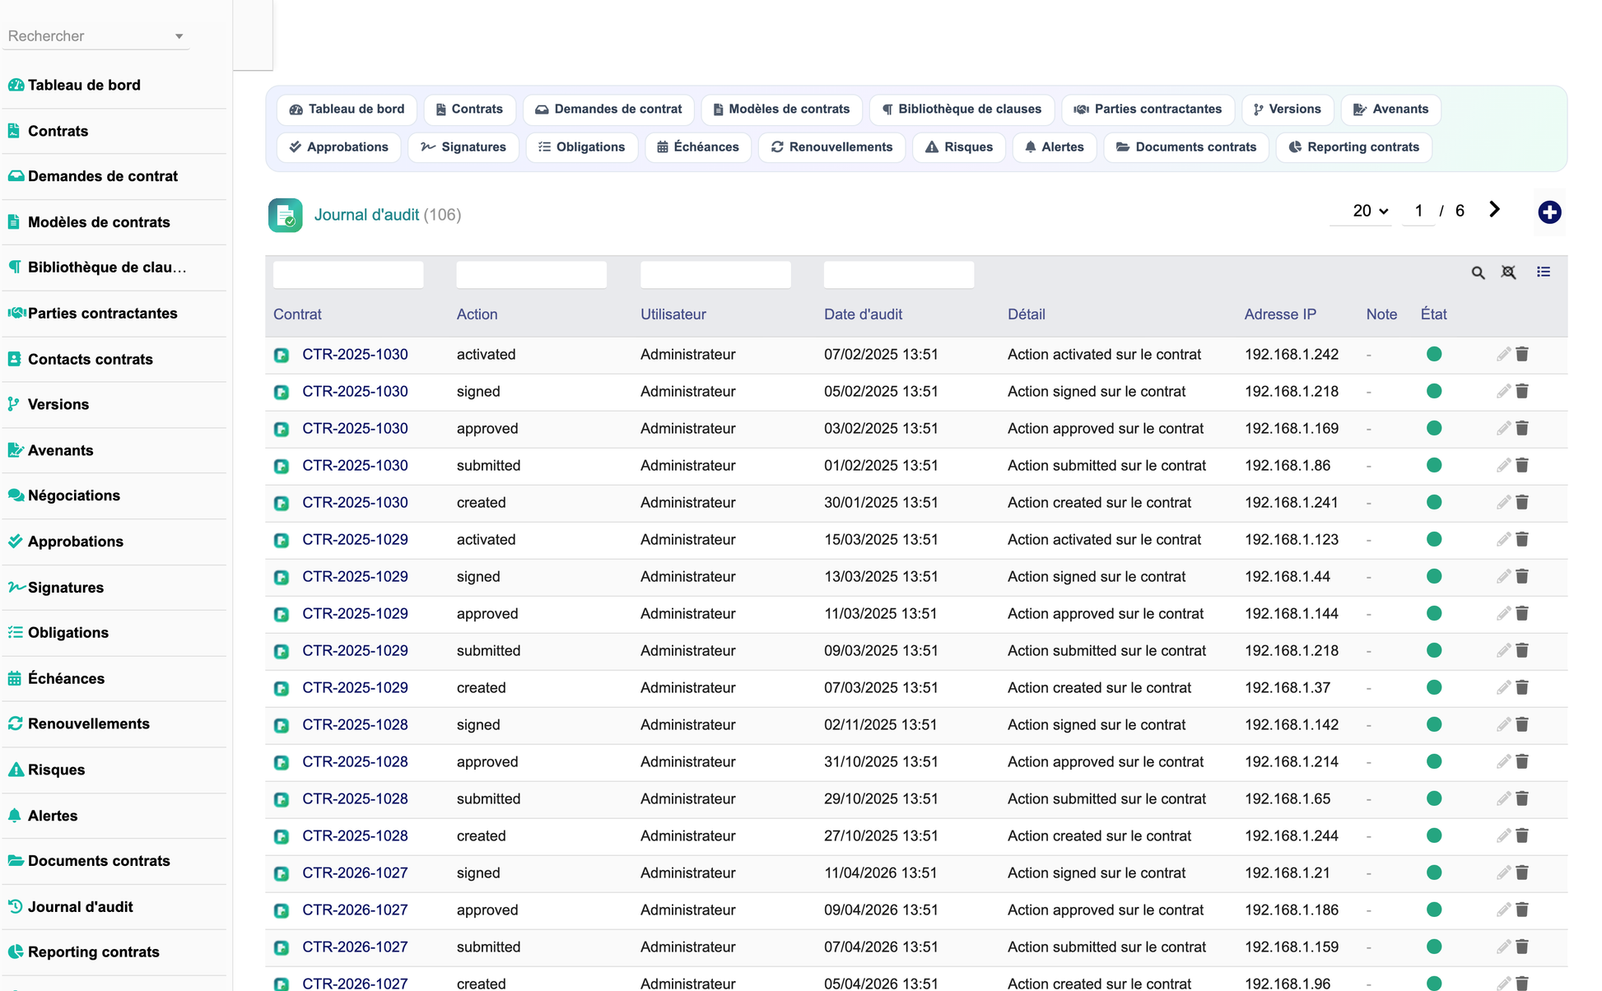This screenshot has height=991, width=1602.
Task: Delete the CTR-2025-1029 activated row
Action: 1522,539
